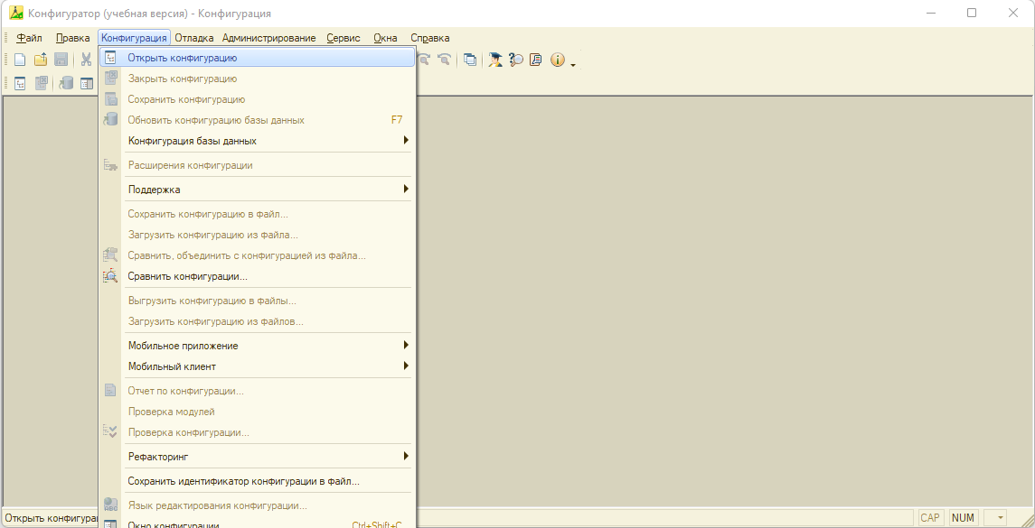1035x528 pixels.
Task: Expand the Рефакторинг submenu
Action: 257,457
